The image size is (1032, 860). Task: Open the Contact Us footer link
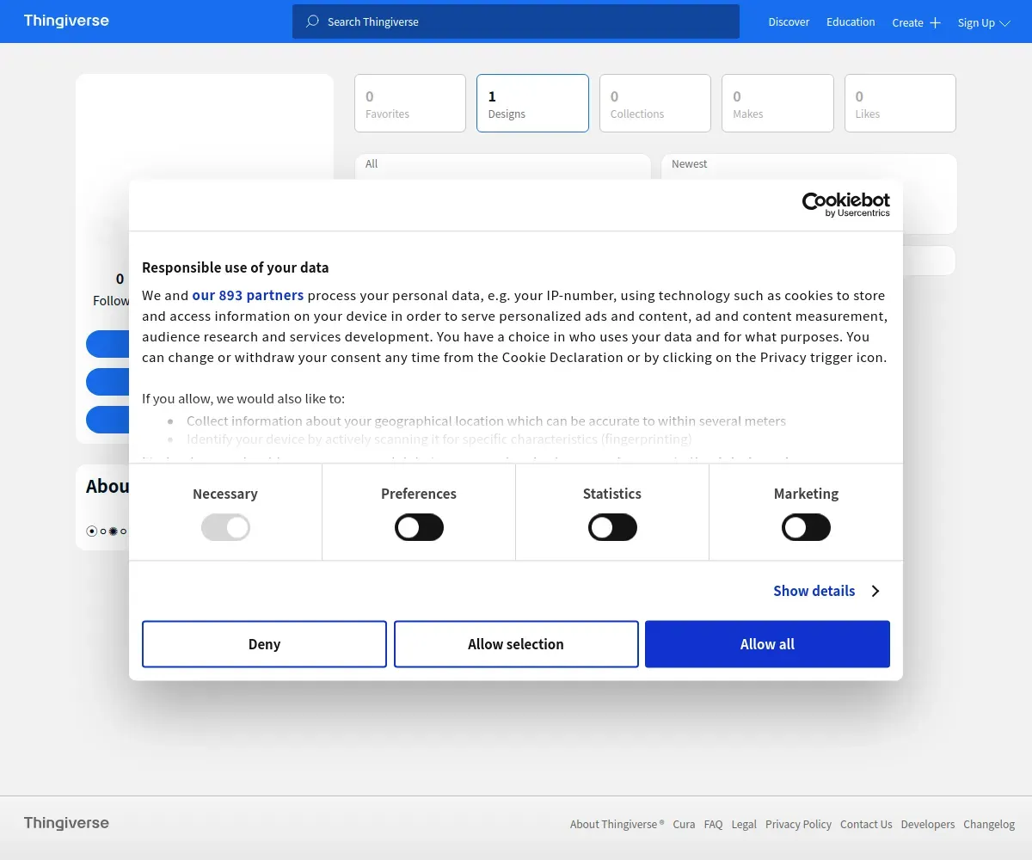(x=866, y=824)
